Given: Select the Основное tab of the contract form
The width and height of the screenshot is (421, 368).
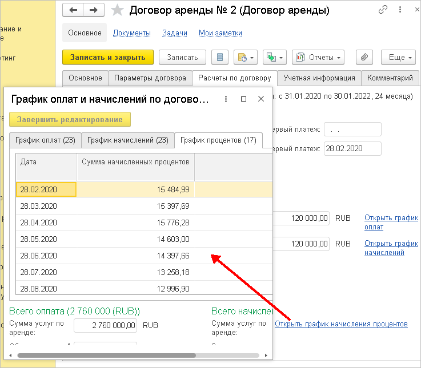Looking at the screenshot, I should coord(85,78).
